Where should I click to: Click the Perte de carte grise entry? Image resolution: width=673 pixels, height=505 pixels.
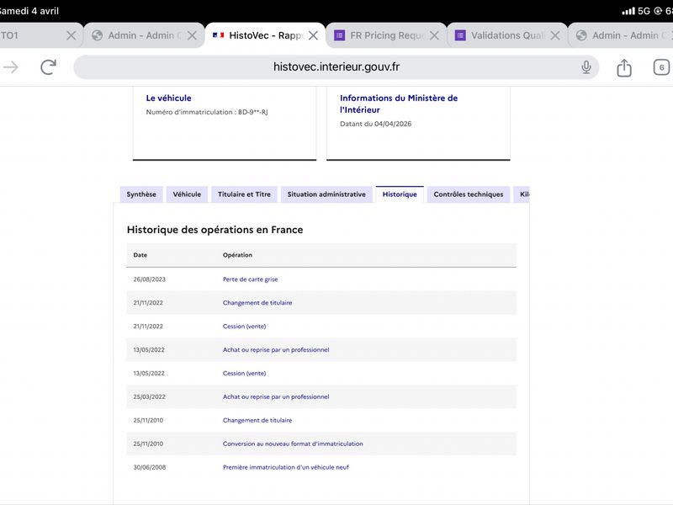pos(250,279)
